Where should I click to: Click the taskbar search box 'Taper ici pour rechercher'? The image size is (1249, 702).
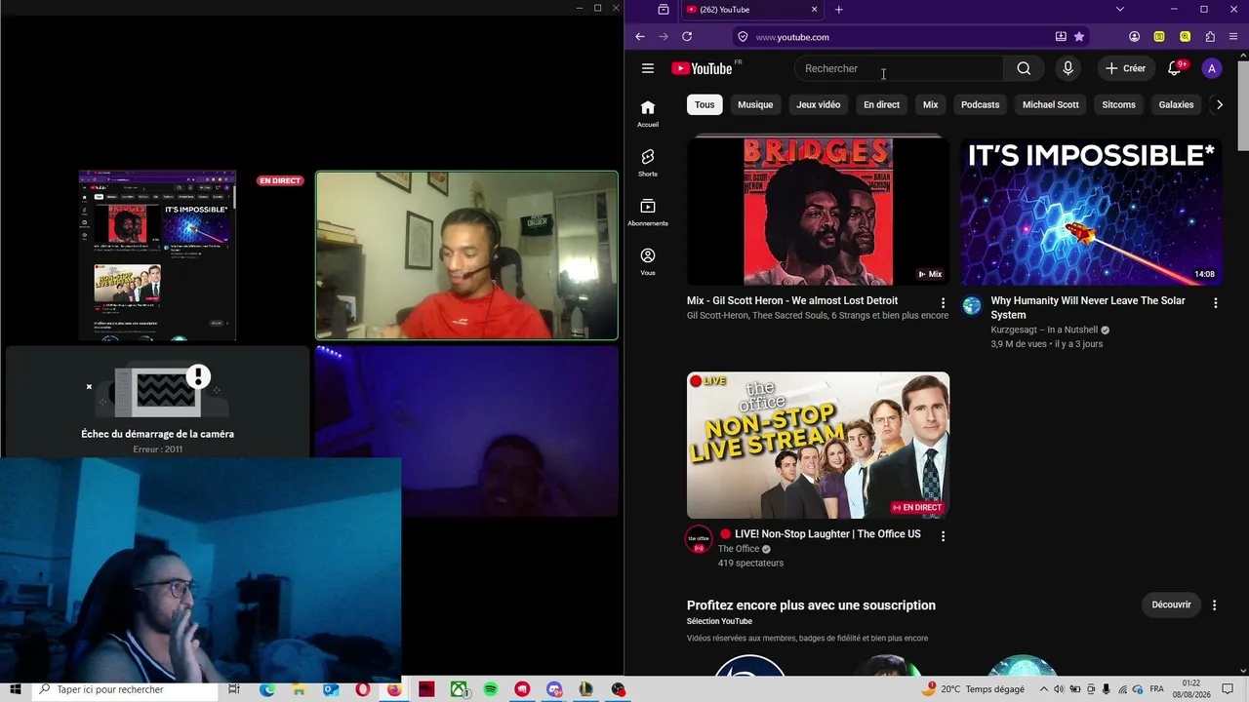pyautogui.click(x=127, y=689)
